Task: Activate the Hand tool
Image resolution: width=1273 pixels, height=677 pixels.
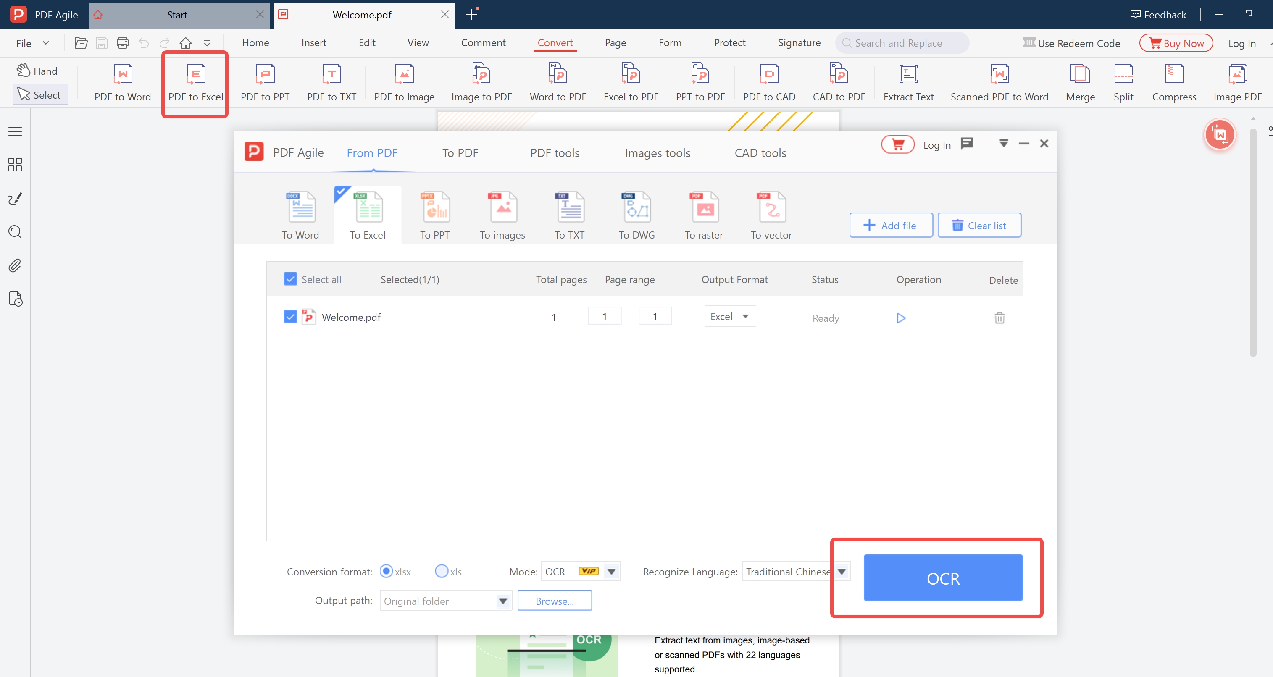Action: tap(37, 71)
